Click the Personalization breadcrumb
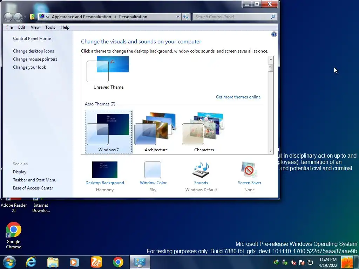The image size is (359, 269). [x=133, y=17]
